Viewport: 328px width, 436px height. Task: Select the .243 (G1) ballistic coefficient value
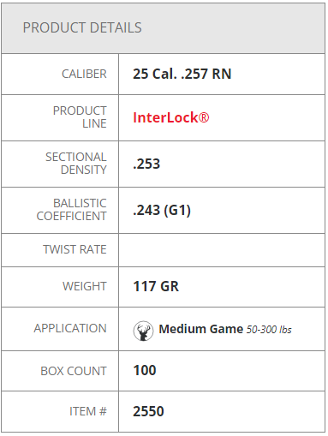pos(162,211)
